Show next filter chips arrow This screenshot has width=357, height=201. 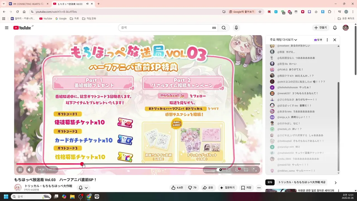coord(336,183)
